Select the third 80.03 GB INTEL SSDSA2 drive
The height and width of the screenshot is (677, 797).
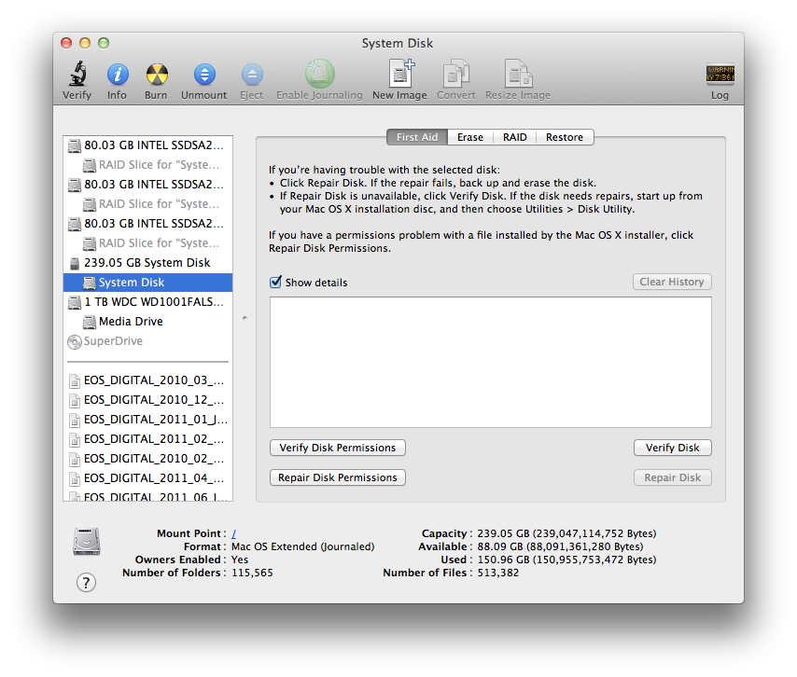pos(147,224)
